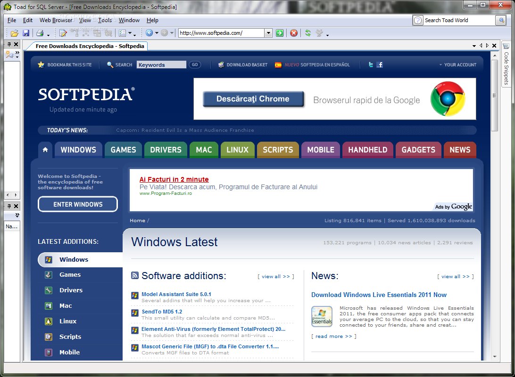Open the Code Snippets side panel
The image size is (515, 377).
506,64
